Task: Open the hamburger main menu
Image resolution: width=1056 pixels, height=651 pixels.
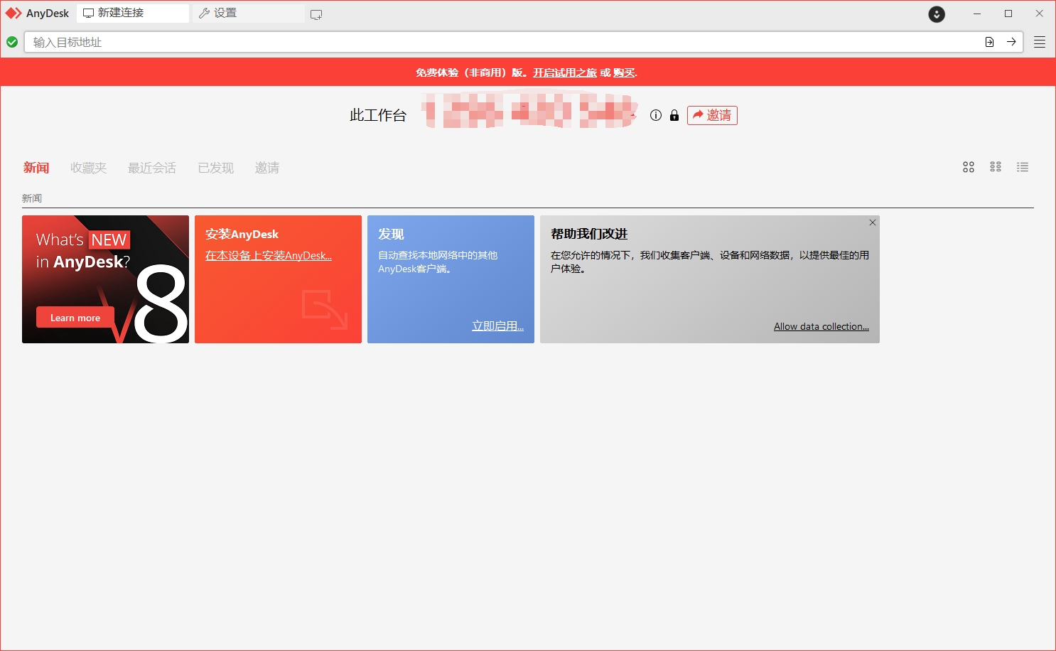Action: [1039, 42]
